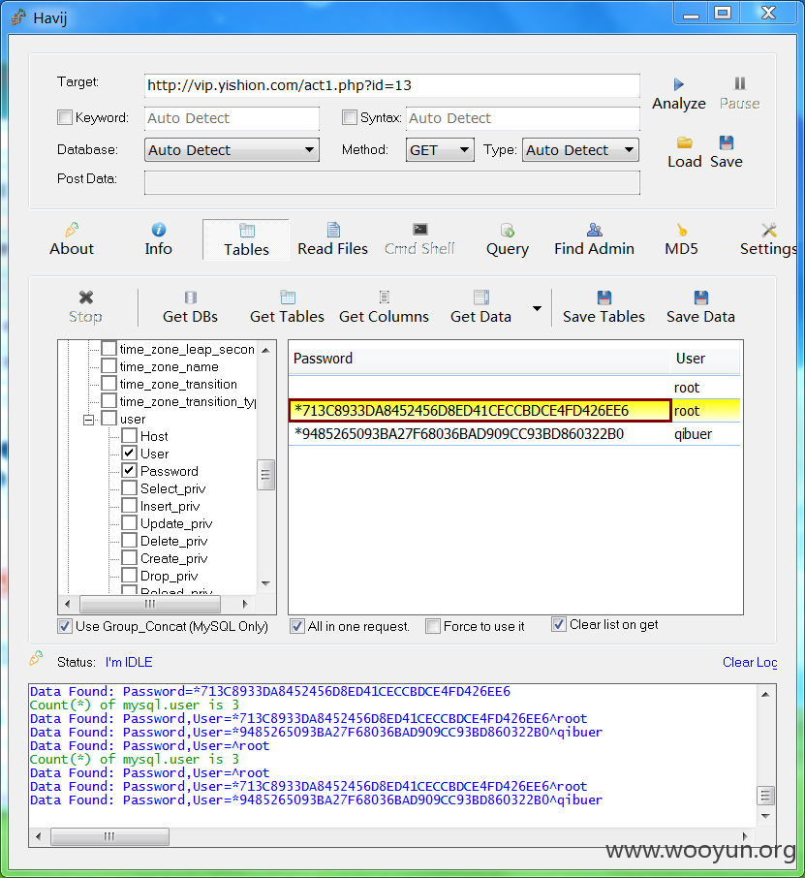Click the Pause icon

coord(739,83)
